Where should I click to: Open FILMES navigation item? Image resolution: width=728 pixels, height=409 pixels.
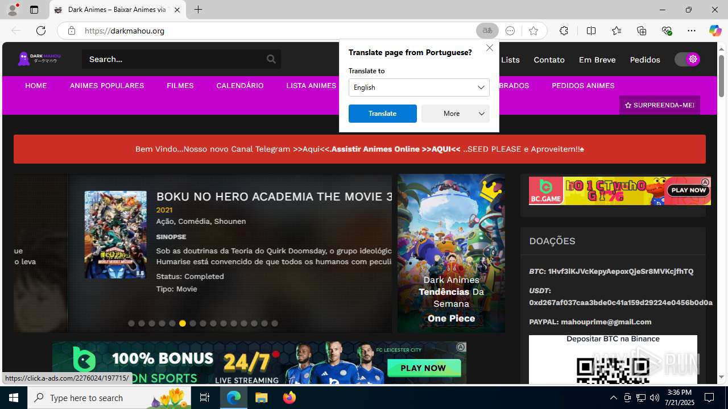[x=180, y=86]
